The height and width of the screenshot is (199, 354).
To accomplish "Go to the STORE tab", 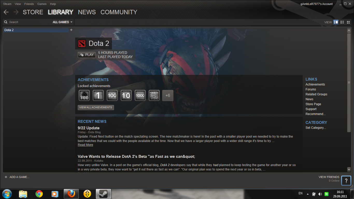I will point(33,12).
